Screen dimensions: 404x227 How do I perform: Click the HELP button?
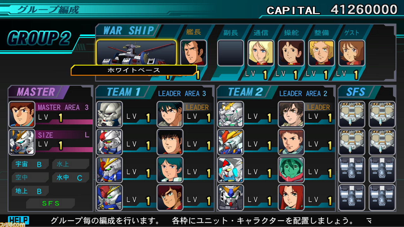tap(18, 220)
